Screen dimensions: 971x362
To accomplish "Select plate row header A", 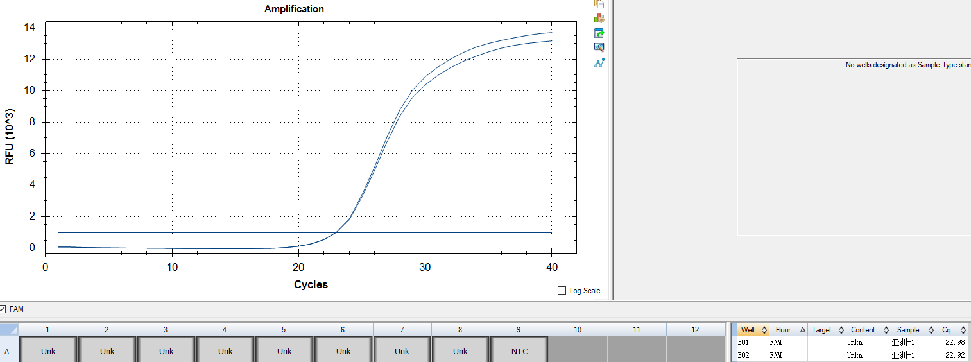I will pyautogui.click(x=9, y=350).
